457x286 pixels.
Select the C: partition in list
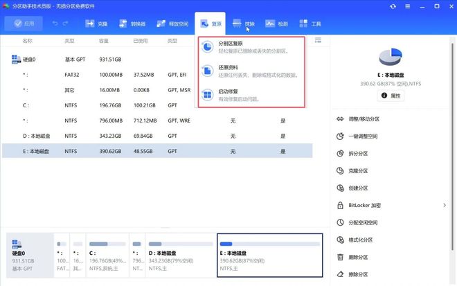click(157, 105)
